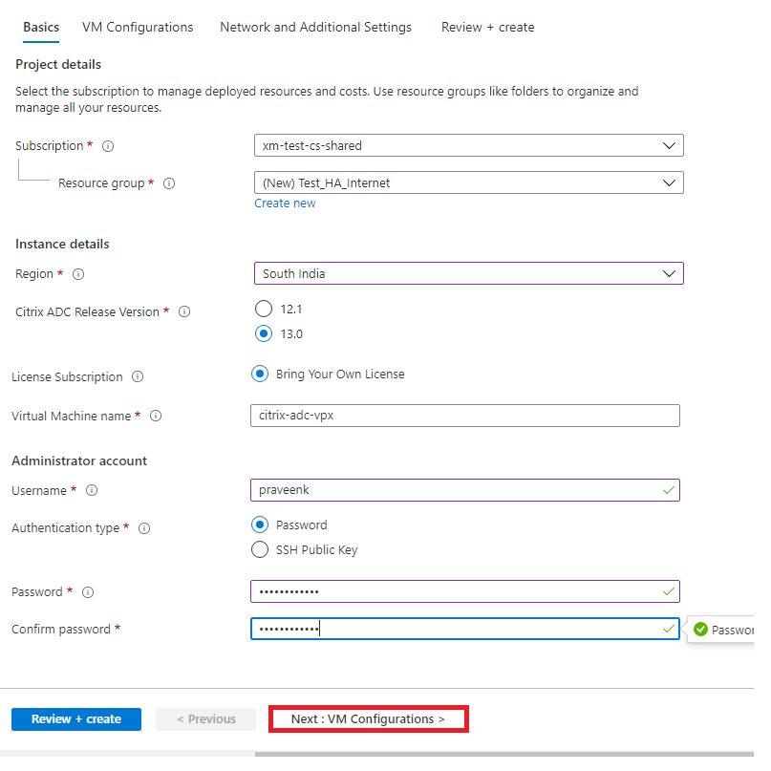The image size is (771, 771).
Task: Choose Bring Your Own License option
Action: (x=260, y=375)
